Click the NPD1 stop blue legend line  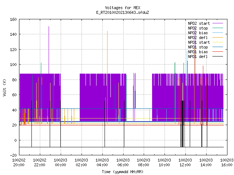pyautogui.click(x=218, y=47)
